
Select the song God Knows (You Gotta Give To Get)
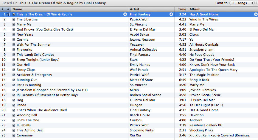[45, 29]
